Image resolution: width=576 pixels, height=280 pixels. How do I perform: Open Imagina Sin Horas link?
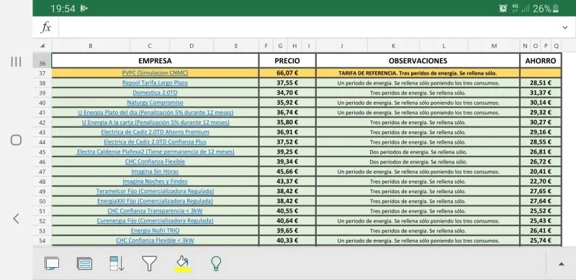click(155, 172)
